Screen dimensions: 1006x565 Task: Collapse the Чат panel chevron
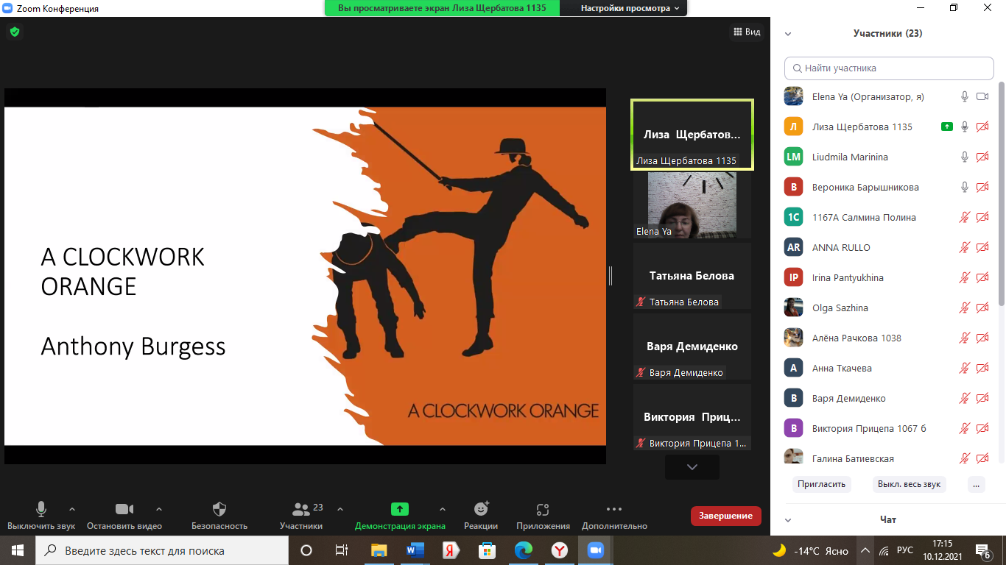[x=788, y=519]
